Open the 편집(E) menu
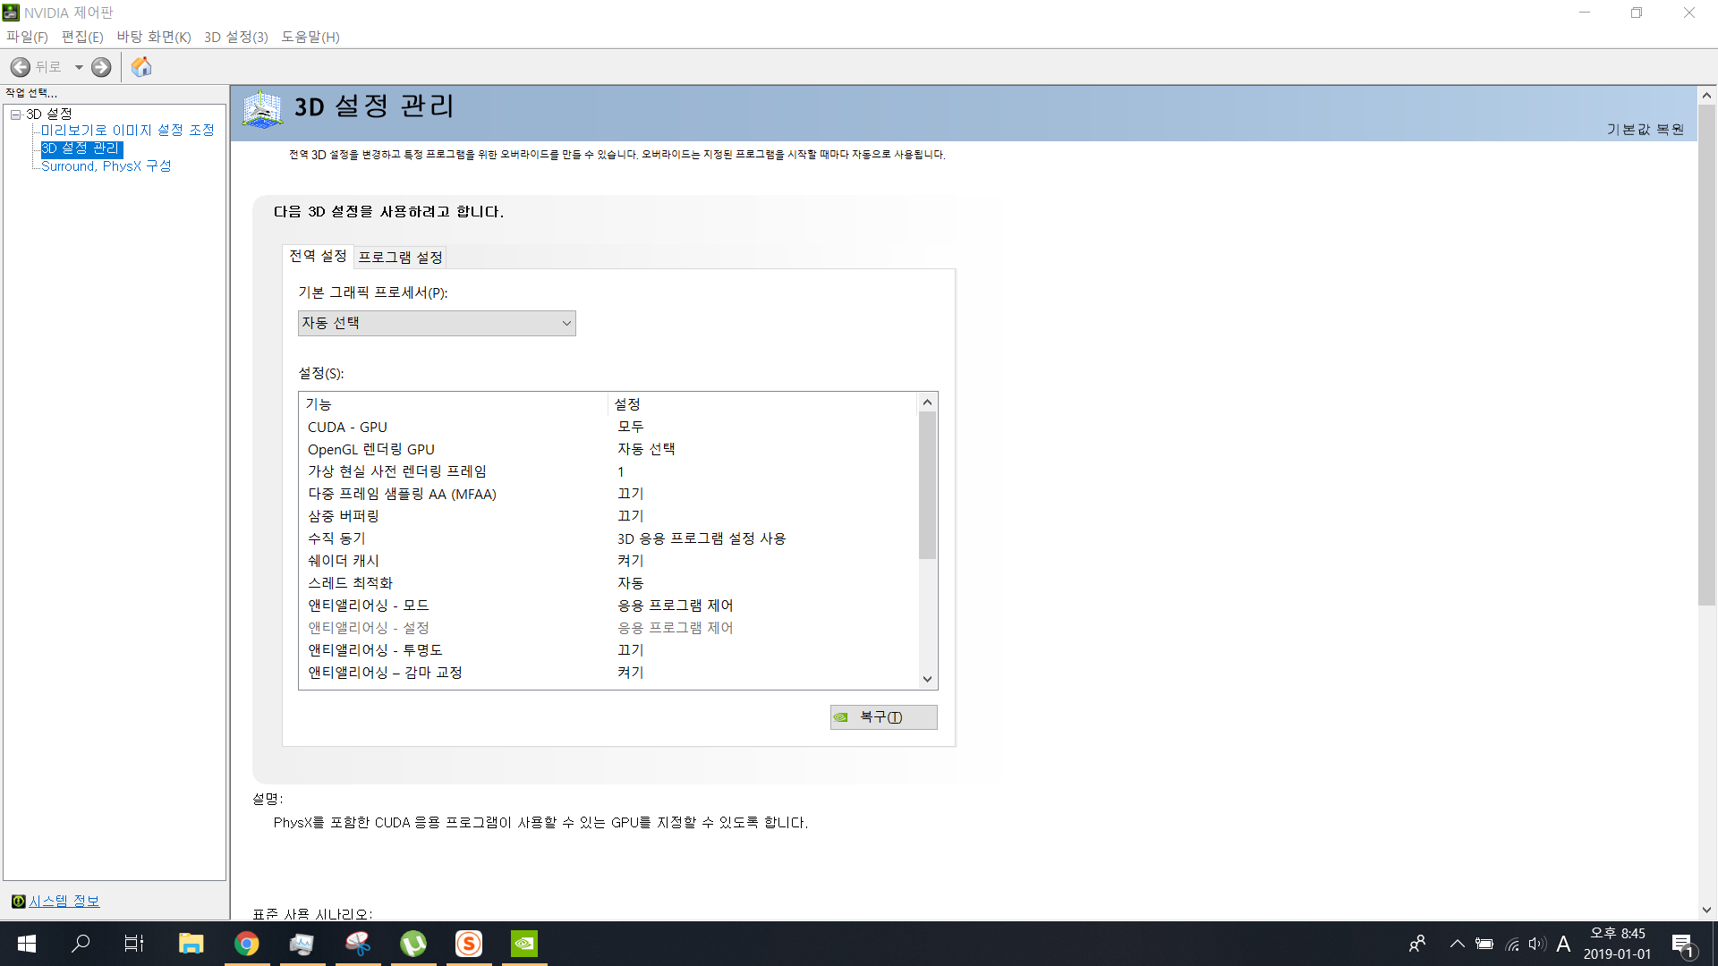1718x966 pixels. pyautogui.click(x=82, y=37)
